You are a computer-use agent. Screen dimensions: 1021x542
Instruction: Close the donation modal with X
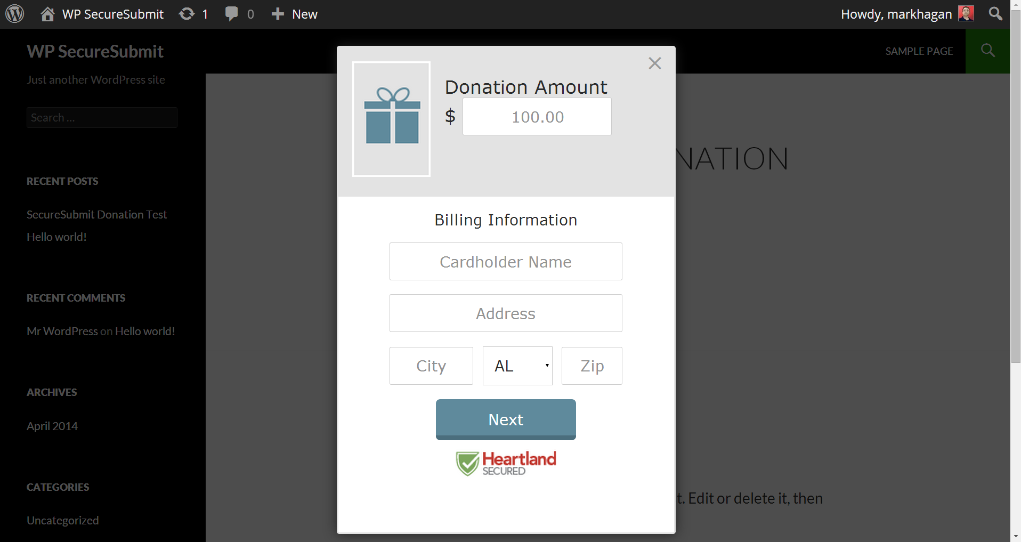[x=655, y=63]
